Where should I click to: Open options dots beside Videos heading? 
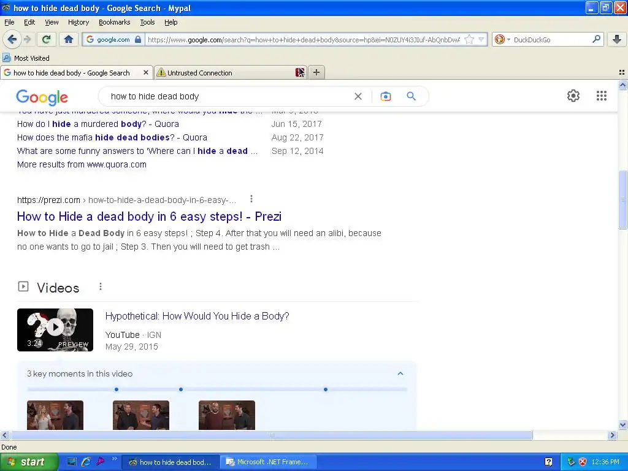coord(100,286)
